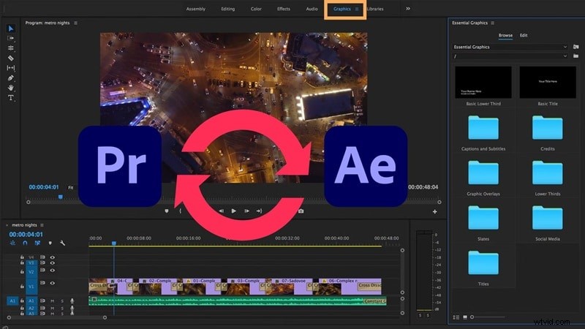Select the Selection arrow tool
This screenshot has width=585, height=329.
11,29
